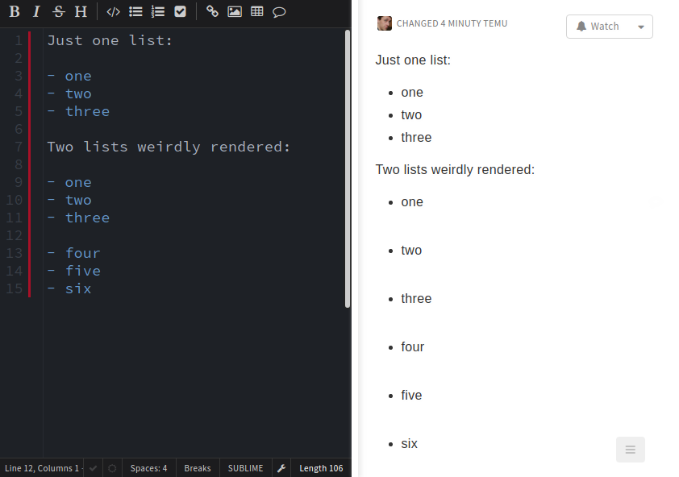The image size is (679, 477).
Task: Switch keymap using SUBLIME selector
Action: coord(245,468)
